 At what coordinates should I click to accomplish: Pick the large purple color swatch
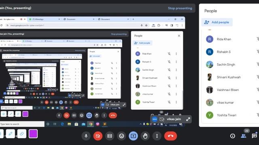pos(33,134)
